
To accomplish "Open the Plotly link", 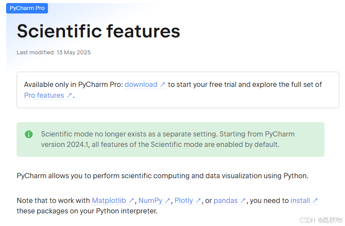I will click(184, 200).
